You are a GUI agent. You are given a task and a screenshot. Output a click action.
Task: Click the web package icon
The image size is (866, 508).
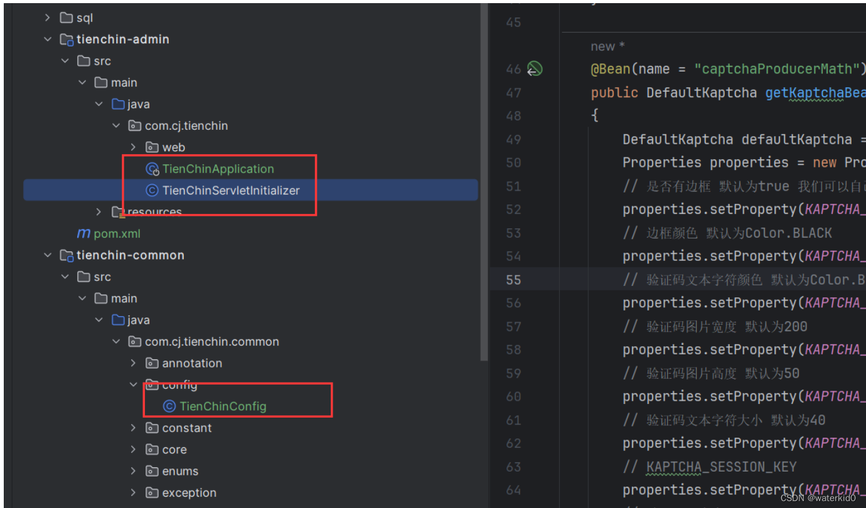[152, 147]
